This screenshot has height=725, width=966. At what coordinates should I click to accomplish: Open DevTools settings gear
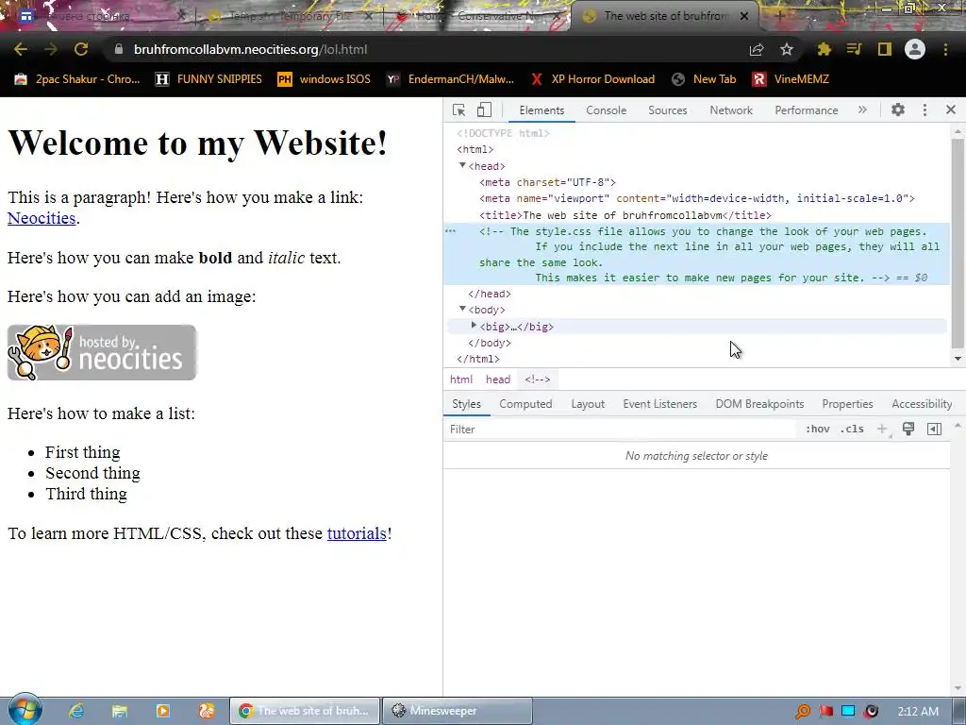click(898, 110)
